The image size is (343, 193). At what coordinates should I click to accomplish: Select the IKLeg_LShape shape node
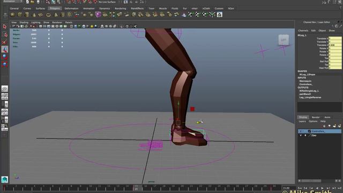(307, 75)
